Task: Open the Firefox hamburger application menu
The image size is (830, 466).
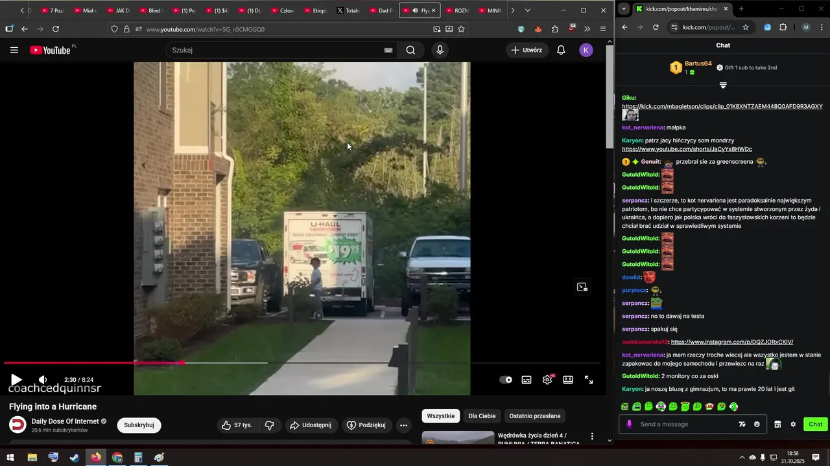Action: tap(603, 29)
